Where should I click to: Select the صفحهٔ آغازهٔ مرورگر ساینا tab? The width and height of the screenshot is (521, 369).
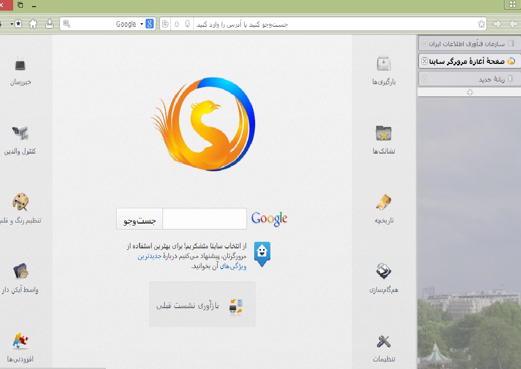click(x=469, y=61)
